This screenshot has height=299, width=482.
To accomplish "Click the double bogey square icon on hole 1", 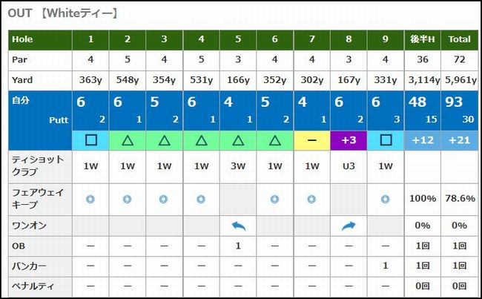I will (90, 140).
